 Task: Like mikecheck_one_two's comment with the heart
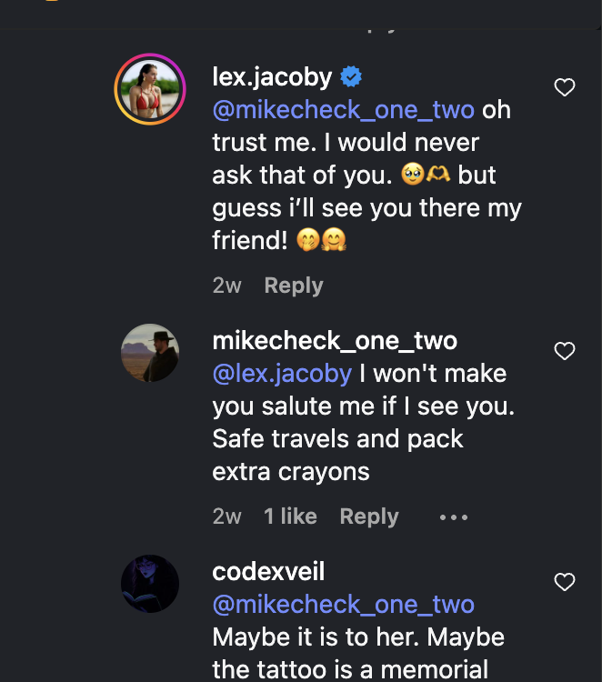pyautogui.click(x=565, y=351)
